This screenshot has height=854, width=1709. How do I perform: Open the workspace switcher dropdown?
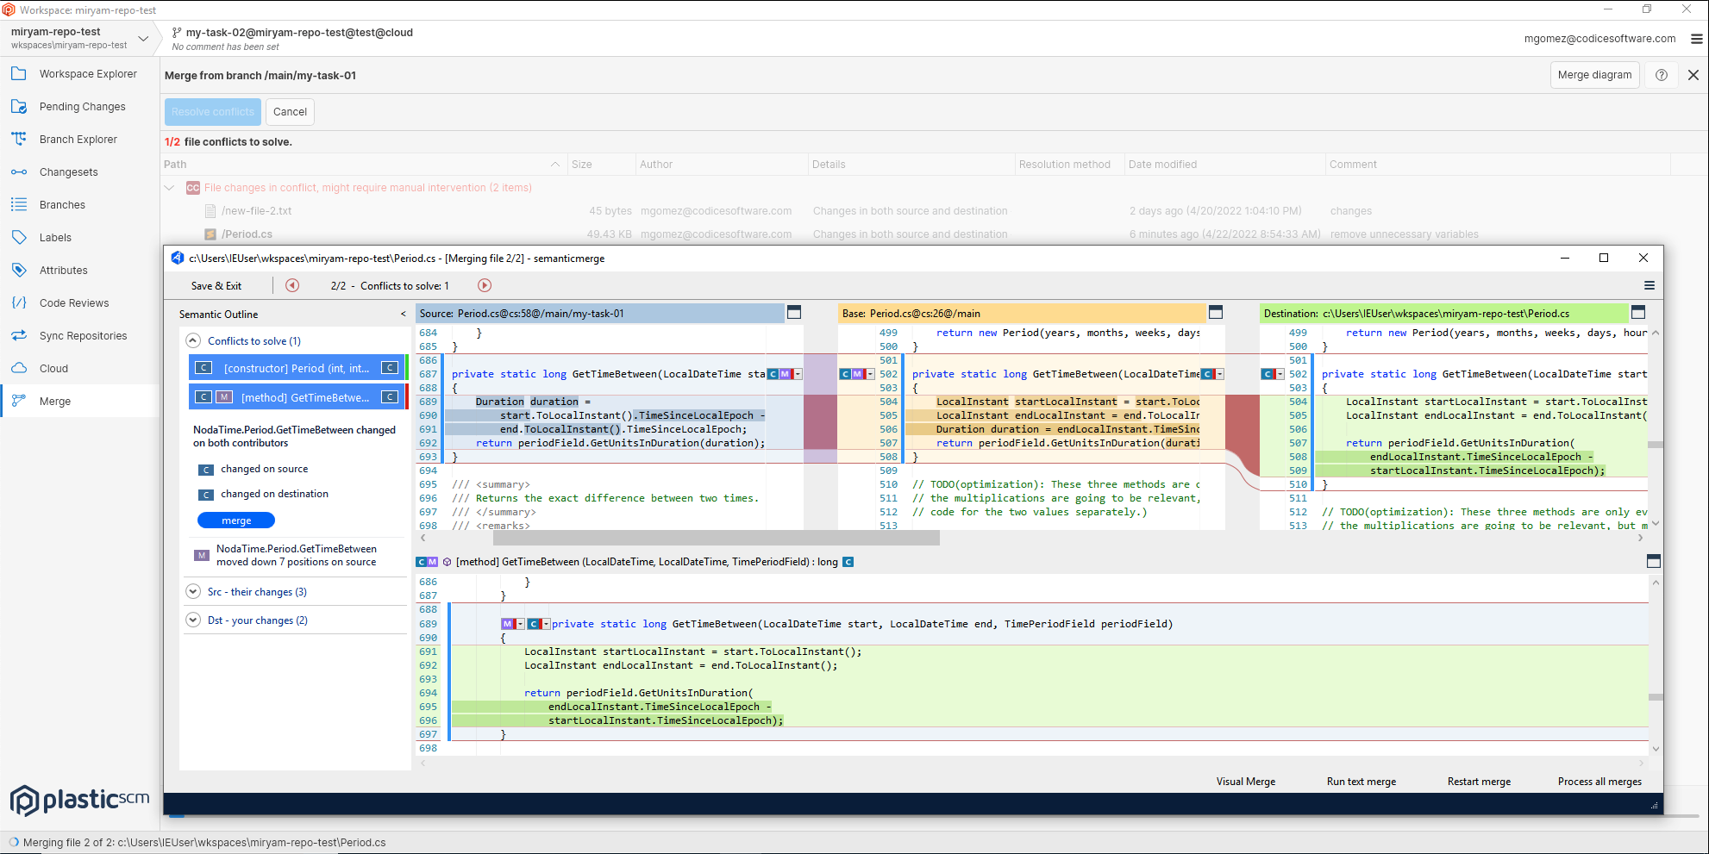point(143,38)
